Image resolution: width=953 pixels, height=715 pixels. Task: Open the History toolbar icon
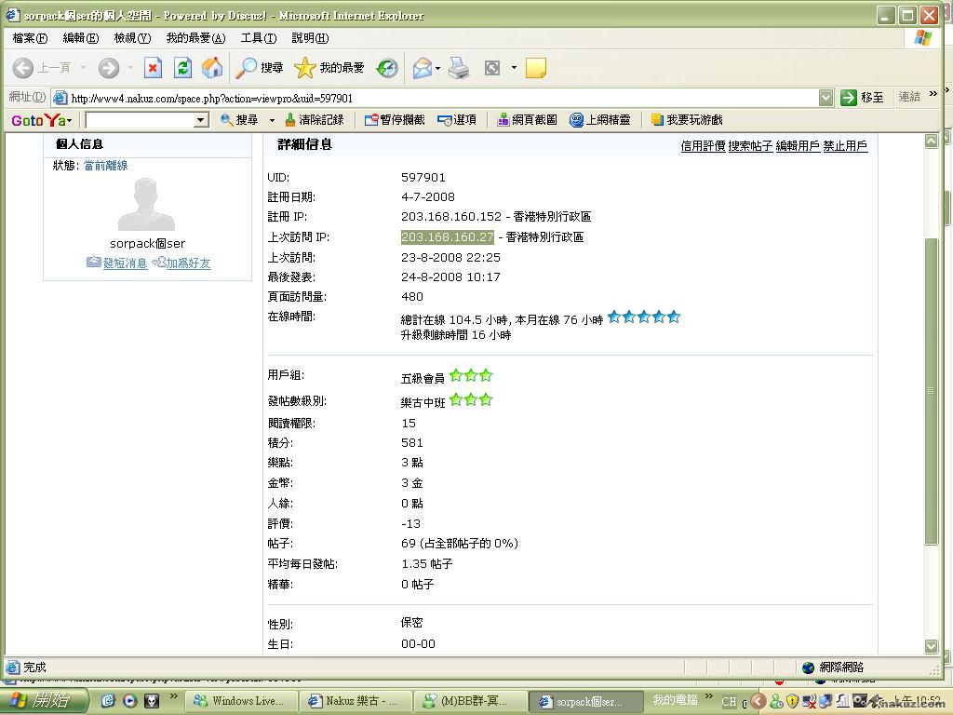click(387, 68)
